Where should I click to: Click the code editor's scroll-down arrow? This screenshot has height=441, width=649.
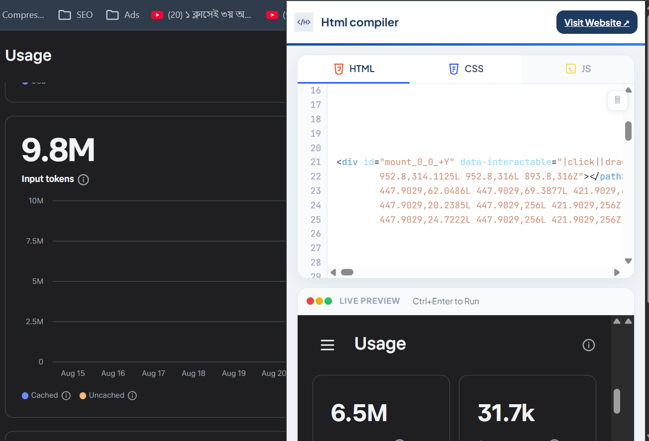click(x=628, y=261)
